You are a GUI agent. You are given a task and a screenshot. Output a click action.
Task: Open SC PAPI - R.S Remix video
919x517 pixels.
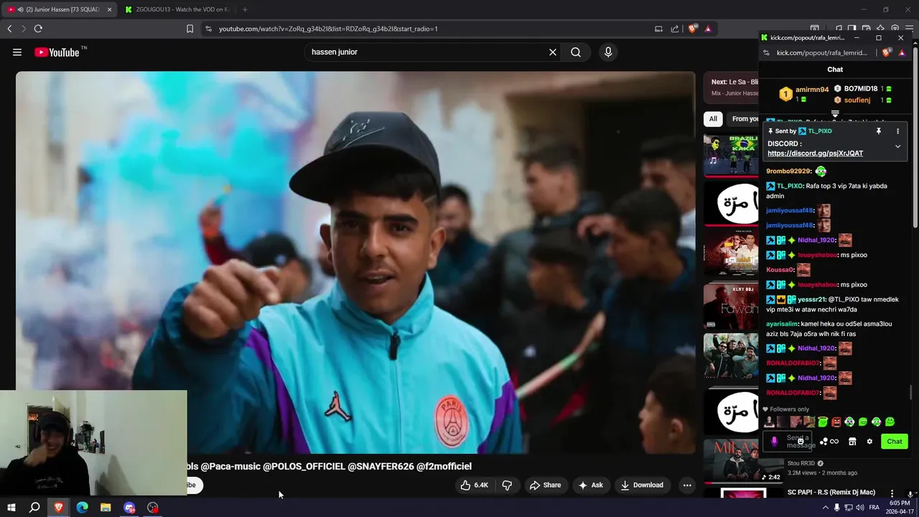coord(831,492)
